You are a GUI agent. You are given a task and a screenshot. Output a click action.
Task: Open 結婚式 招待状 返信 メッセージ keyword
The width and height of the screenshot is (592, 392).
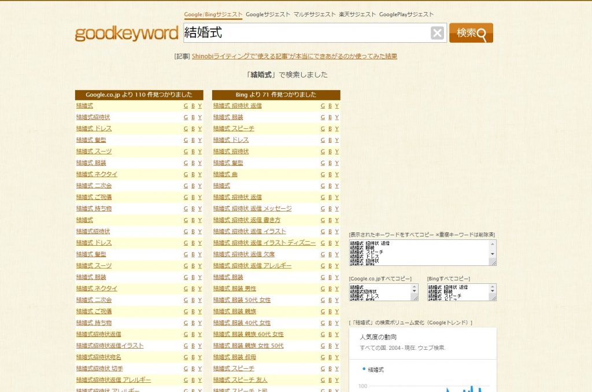coord(252,209)
